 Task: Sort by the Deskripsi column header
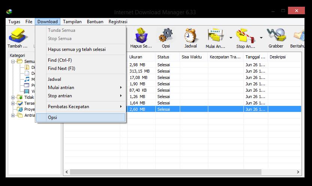coord(285,57)
